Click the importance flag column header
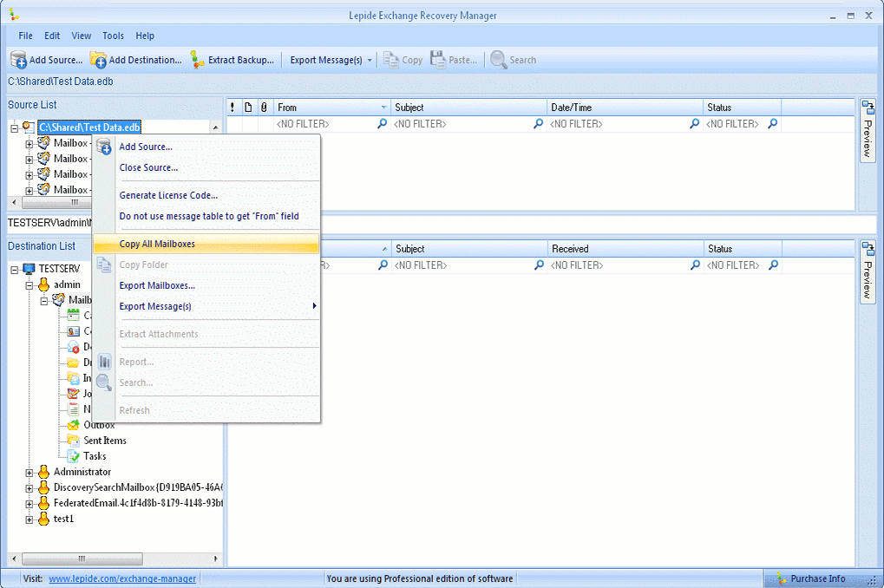 click(232, 108)
